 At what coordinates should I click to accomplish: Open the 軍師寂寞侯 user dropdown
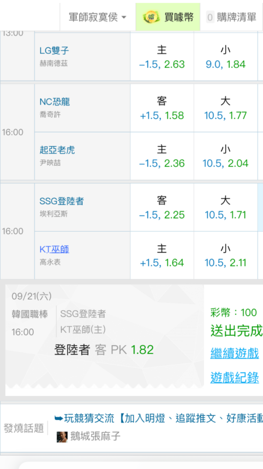[98, 17]
